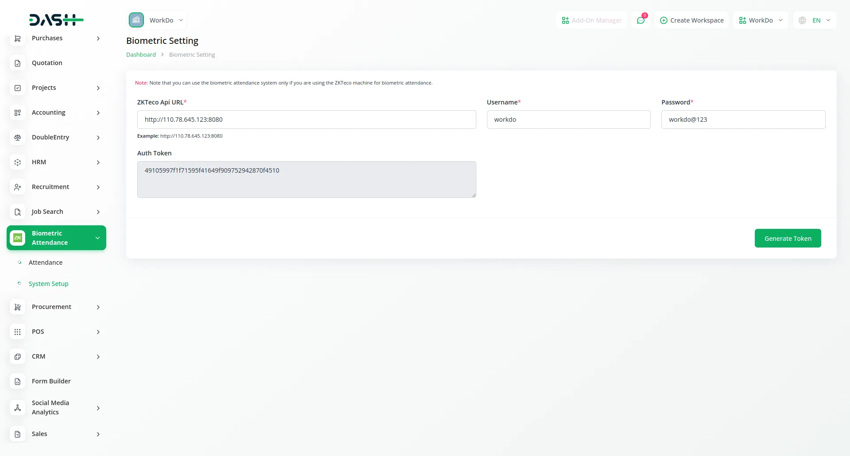
Task: Open the EN language dropdown
Action: tap(821, 20)
